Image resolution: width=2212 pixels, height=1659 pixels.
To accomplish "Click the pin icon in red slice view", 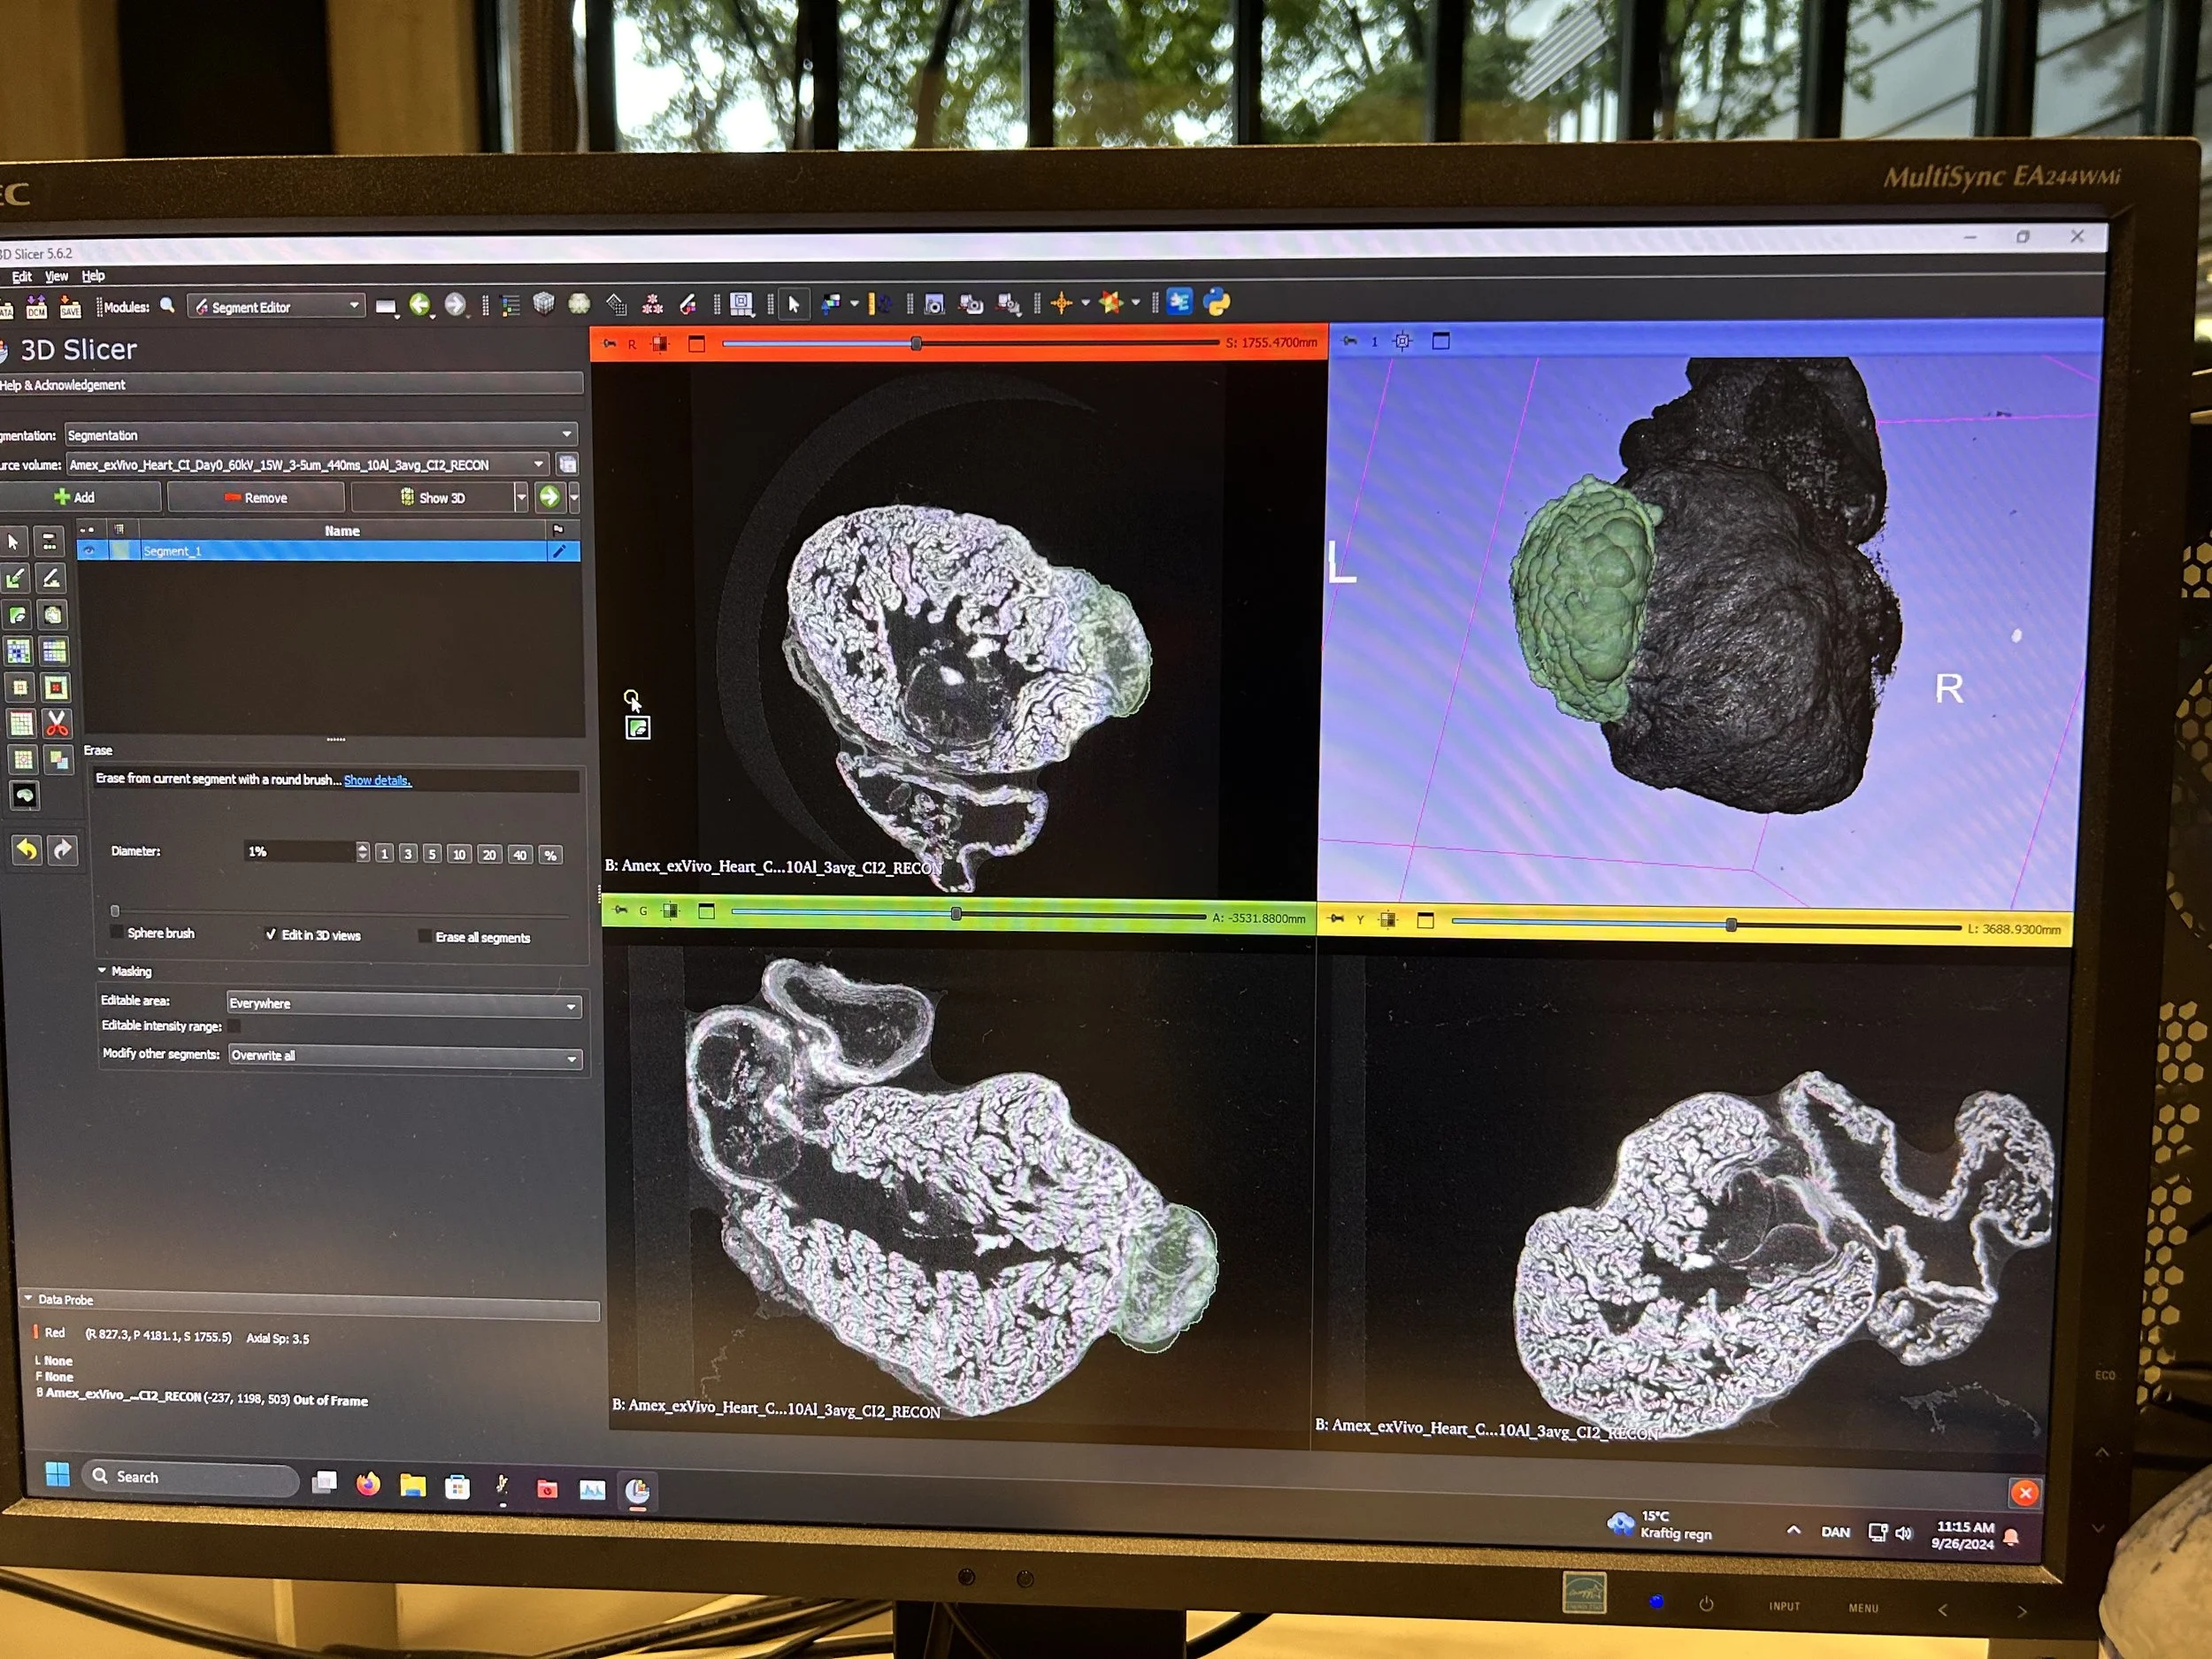I will 609,344.
